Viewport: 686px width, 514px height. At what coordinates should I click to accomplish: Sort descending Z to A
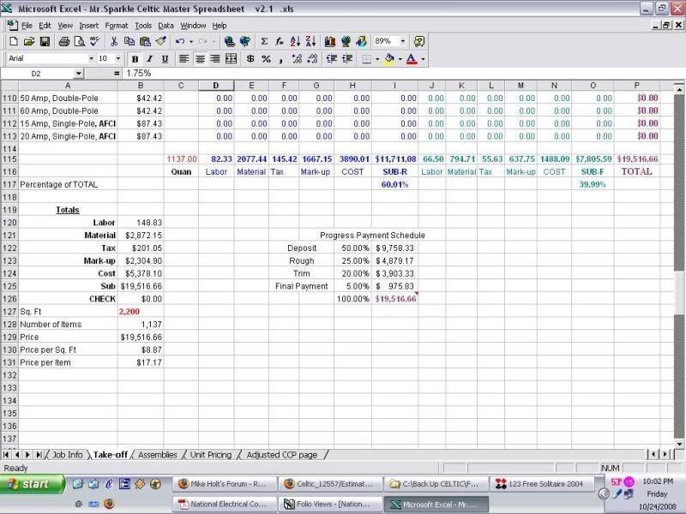(310, 41)
